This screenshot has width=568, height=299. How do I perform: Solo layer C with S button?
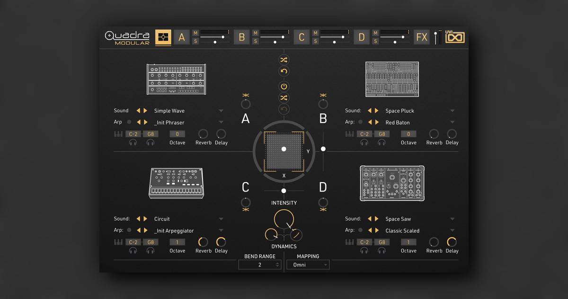pos(315,41)
